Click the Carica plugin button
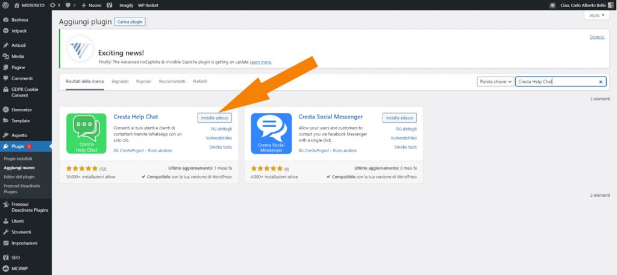Screen dimensions: 617x275 click(x=130, y=22)
